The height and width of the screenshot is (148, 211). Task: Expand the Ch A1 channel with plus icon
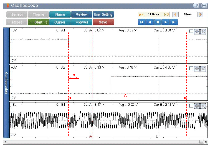click(x=197, y=32)
